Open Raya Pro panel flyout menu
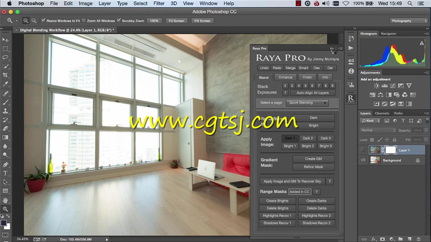The image size is (431, 242). 340,48
